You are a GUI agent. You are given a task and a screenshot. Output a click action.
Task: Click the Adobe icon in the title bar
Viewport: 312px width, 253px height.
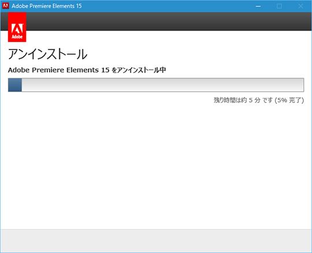pos(5,6)
